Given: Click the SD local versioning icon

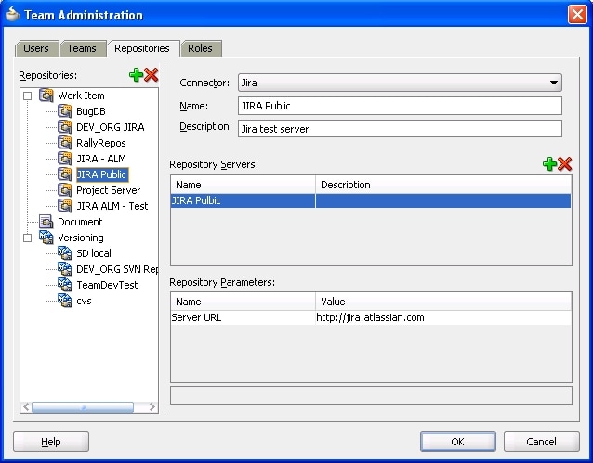Looking at the screenshot, I should tap(65, 253).
